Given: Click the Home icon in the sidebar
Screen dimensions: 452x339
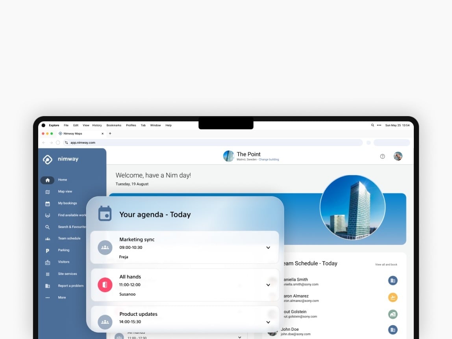Looking at the screenshot, I should pyautogui.click(x=47, y=180).
